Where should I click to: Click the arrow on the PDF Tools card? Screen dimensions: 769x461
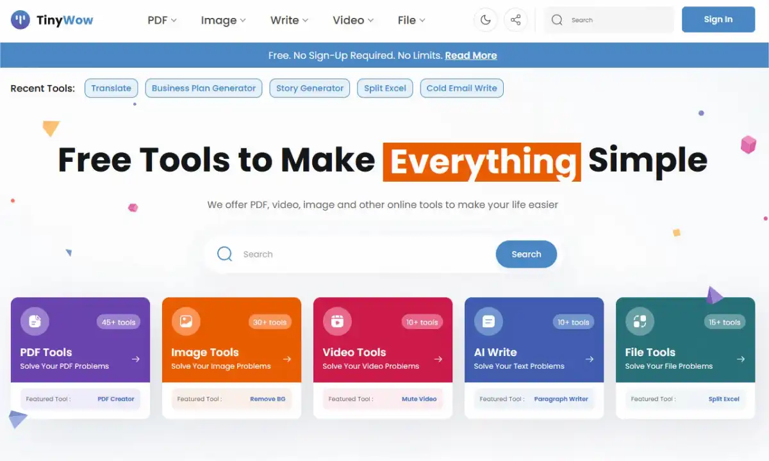click(136, 359)
